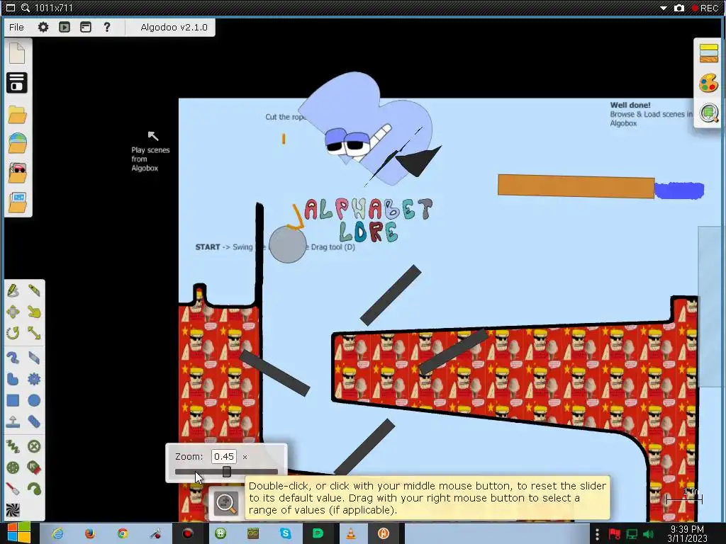Click the gray circle object in scene
The image size is (726, 544).
(287, 244)
